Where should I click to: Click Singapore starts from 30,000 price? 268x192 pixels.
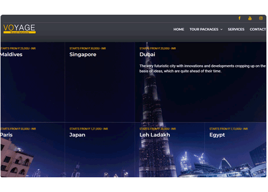(88, 48)
